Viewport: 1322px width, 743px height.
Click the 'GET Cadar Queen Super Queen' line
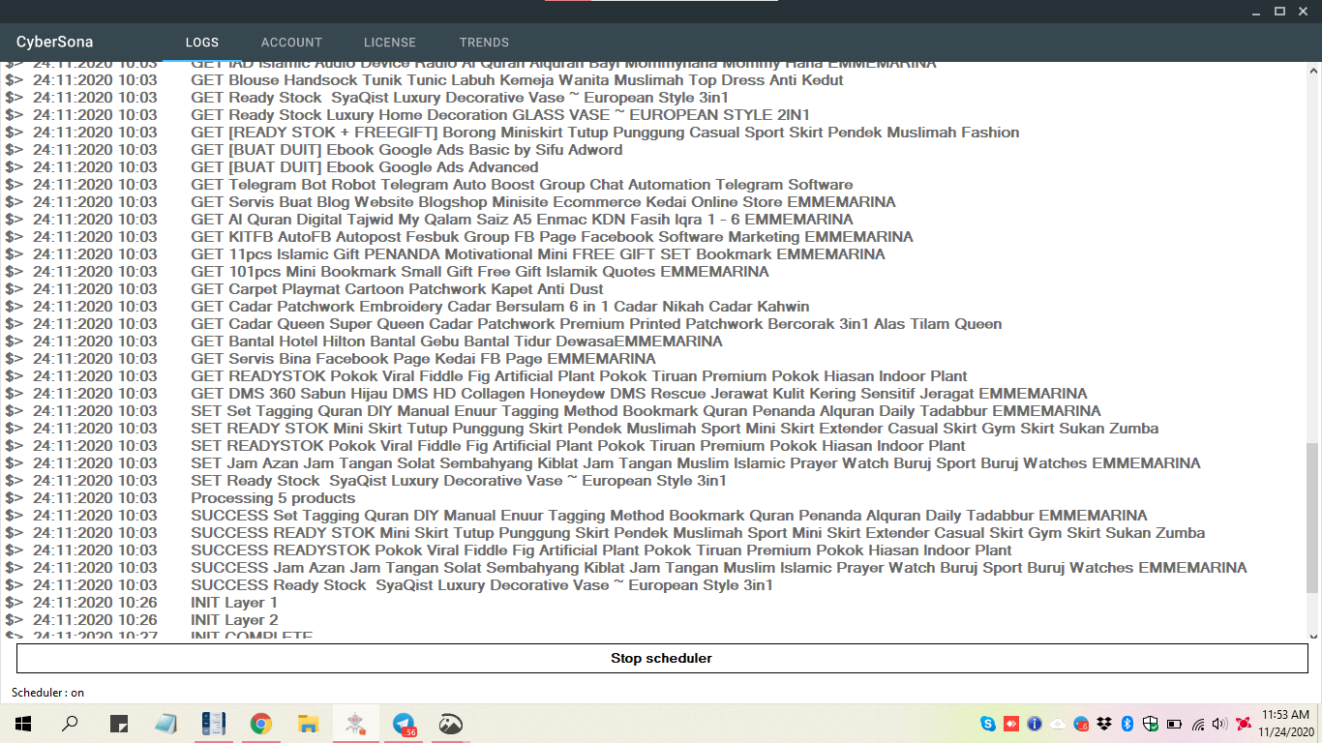tap(596, 324)
